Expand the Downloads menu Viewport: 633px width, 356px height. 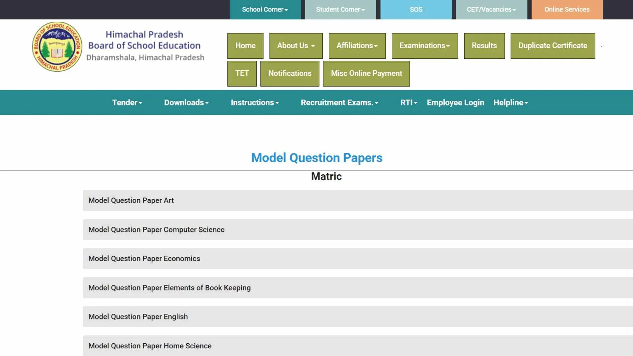click(187, 103)
